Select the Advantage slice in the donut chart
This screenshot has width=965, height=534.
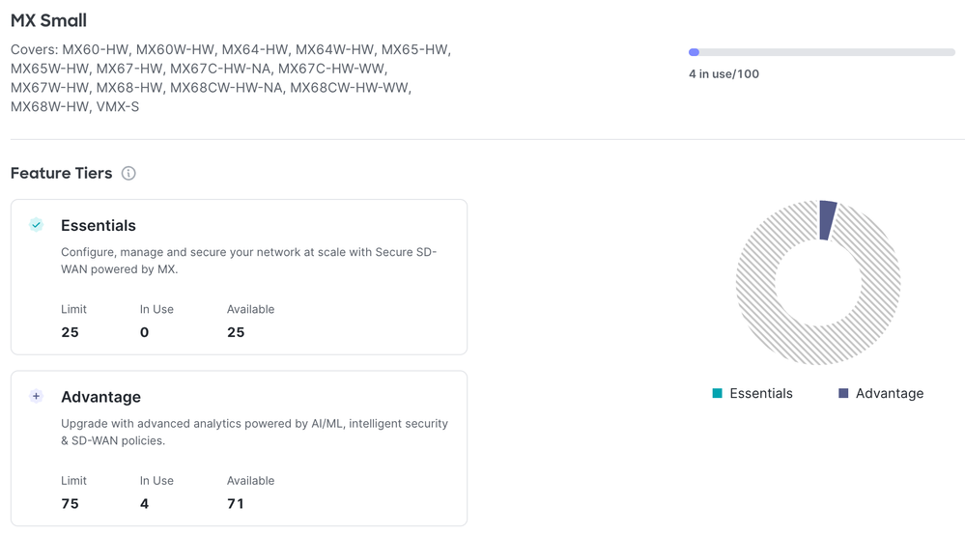coord(827,219)
